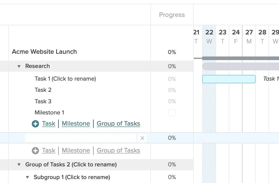Image resolution: width=279 pixels, height=183 pixels.
Task: Click the Task link below the empty row
Action: click(x=49, y=150)
